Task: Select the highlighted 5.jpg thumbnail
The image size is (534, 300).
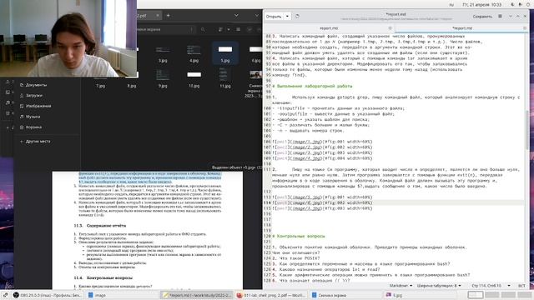Action: point(225,50)
